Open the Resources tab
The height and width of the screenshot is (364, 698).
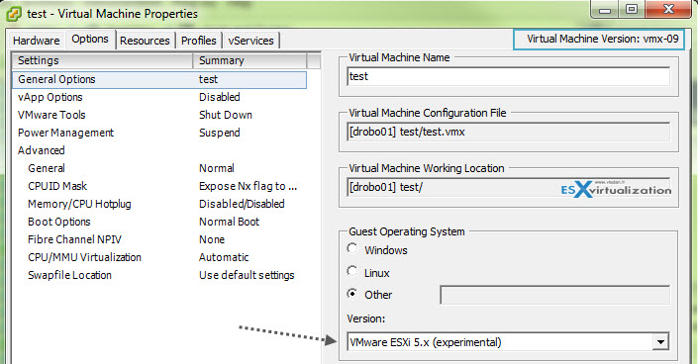(x=145, y=41)
